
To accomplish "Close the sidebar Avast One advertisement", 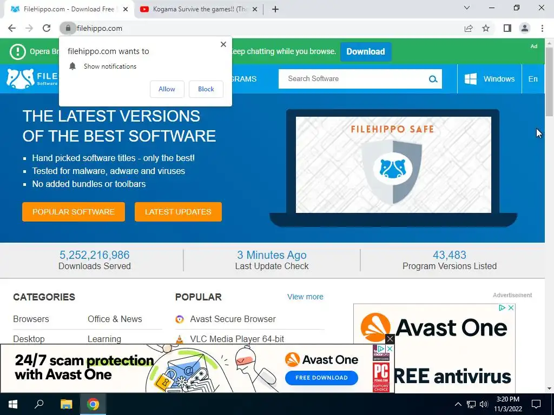I will pyautogui.click(x=511, y=307).
